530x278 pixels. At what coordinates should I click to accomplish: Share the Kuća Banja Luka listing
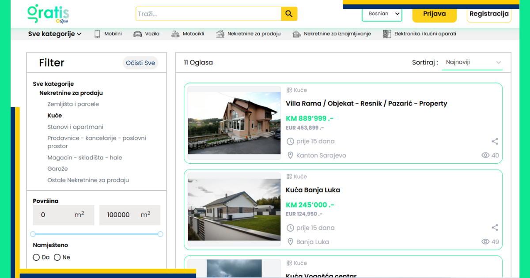[x=495, y=228]
